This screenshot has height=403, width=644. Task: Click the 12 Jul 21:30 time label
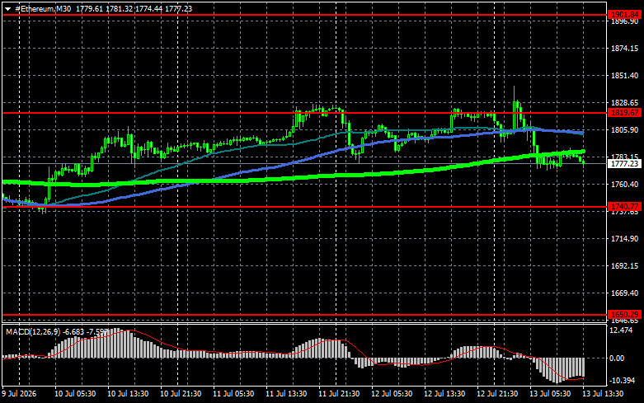coord(497,394)
